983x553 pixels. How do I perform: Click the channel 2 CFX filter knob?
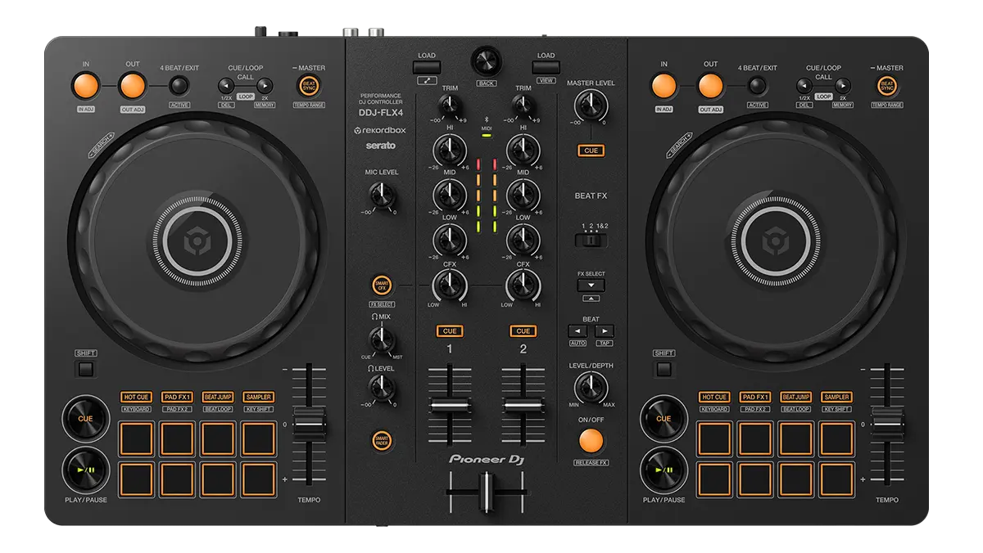pyautogui.click(x=523, y=285)
